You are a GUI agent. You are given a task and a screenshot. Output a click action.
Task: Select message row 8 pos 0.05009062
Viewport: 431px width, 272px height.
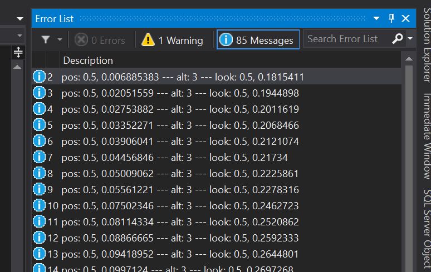(x=217, y=174)
